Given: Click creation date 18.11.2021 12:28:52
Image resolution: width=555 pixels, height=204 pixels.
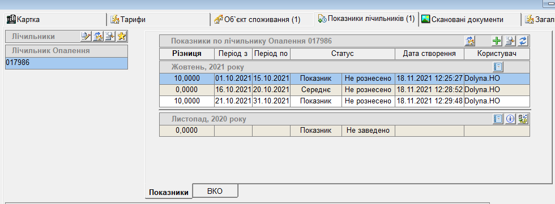Looking at the screenshot, I should (x=429, y=90).
